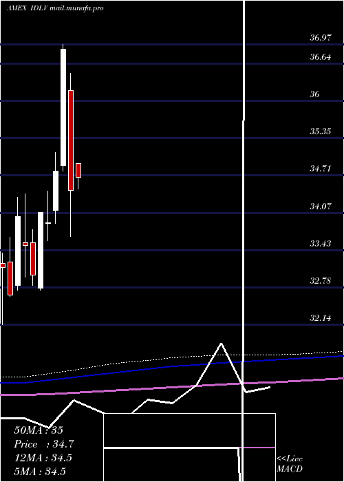344x482 pixels.
Task: Click the 36.97 price axis label
Action: (321, 38)
